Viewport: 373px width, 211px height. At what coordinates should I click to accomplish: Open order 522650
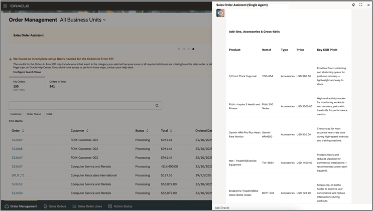click(17, 193)
